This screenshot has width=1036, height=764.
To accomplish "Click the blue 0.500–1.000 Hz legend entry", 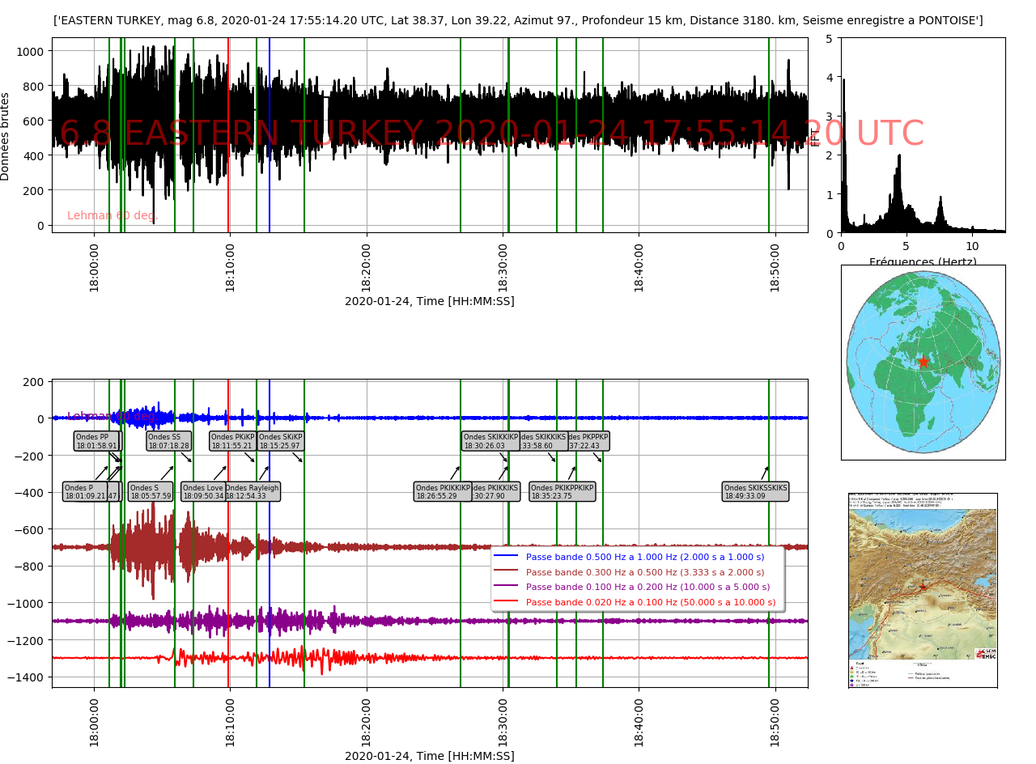I will 644,557.
